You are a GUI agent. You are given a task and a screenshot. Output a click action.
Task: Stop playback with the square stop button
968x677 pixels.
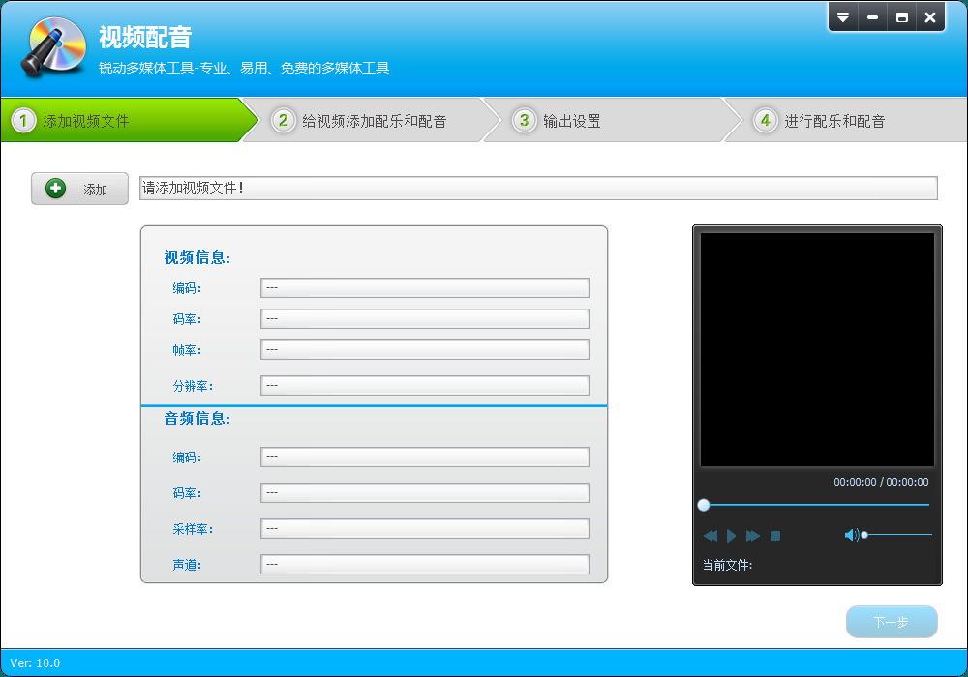pos(775,536)
